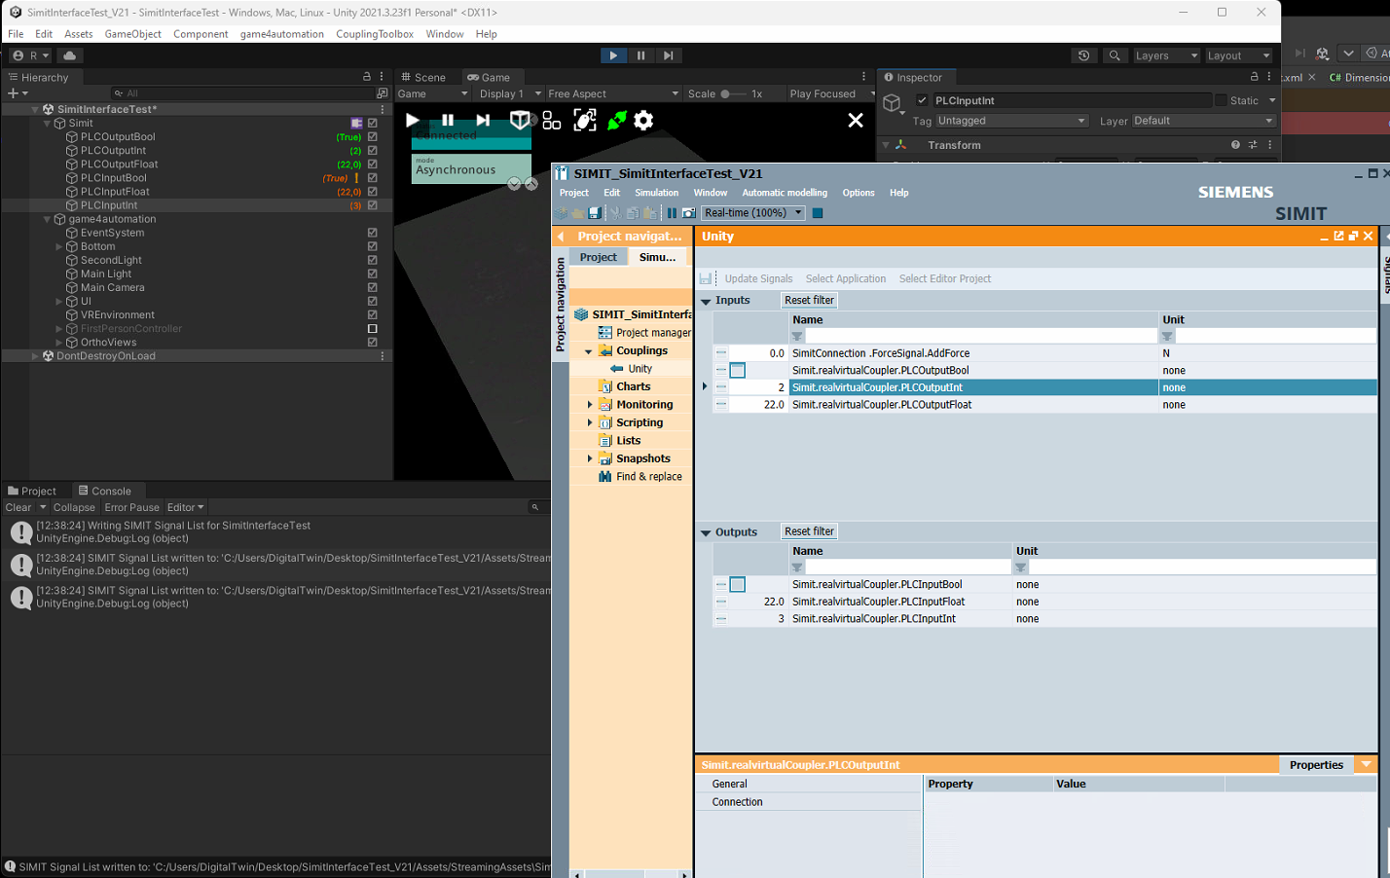Open Unity undo history icon
1390x878 pixels.
coord(1083,55)
